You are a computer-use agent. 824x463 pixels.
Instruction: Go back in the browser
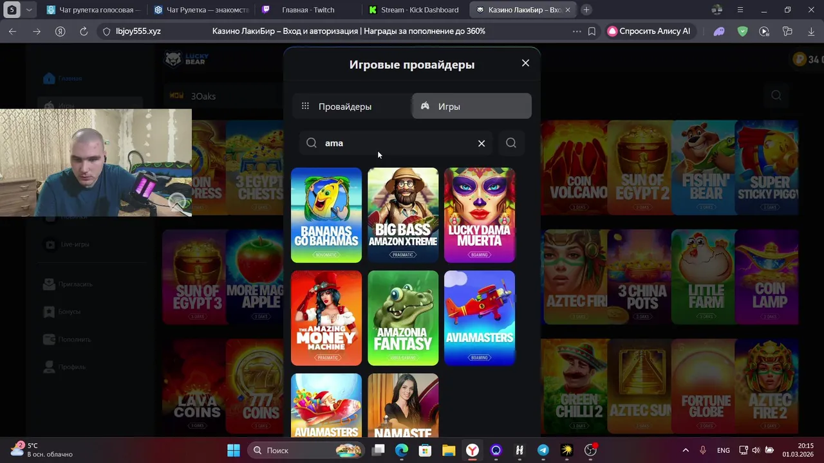13,31
